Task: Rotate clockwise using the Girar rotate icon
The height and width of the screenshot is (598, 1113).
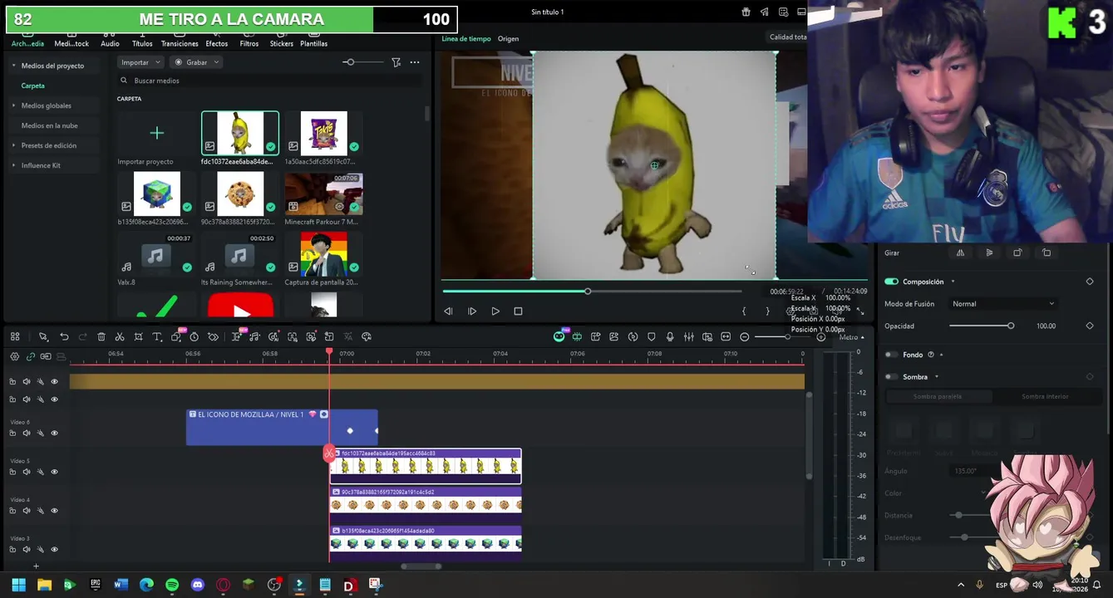Action: click(1017, 252)
